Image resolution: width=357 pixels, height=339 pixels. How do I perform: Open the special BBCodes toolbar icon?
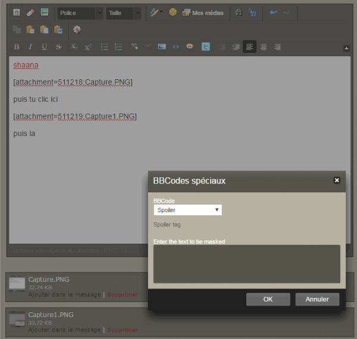click(45, 12)
